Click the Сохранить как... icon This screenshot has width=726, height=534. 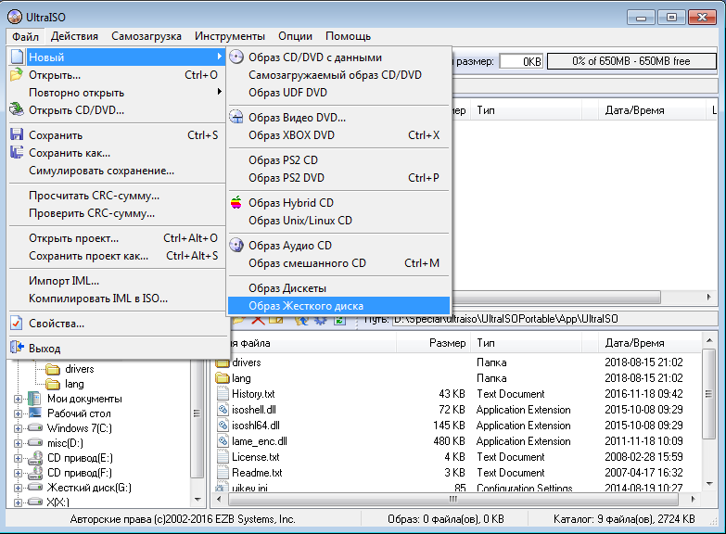[x=17, y=152]
